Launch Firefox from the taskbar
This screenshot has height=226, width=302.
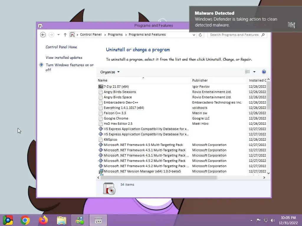pyautogui.click(x=43, y=220)
